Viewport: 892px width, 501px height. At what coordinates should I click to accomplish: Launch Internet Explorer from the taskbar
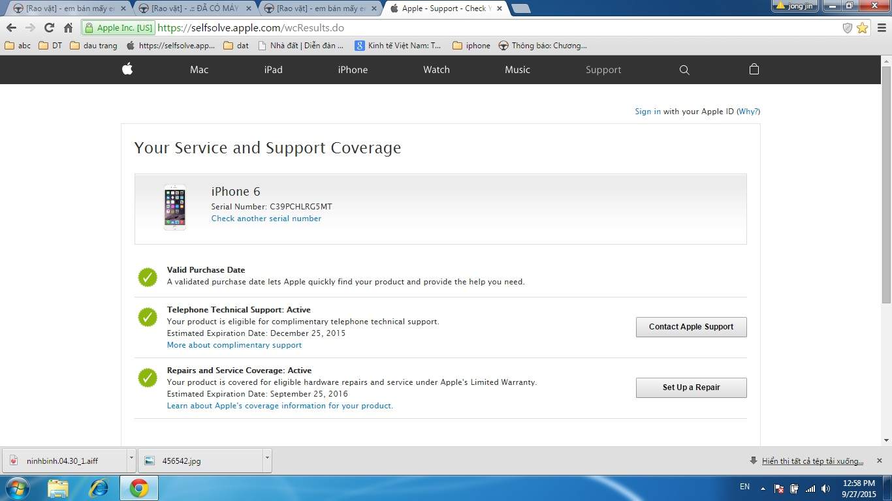tap(99, 488)
